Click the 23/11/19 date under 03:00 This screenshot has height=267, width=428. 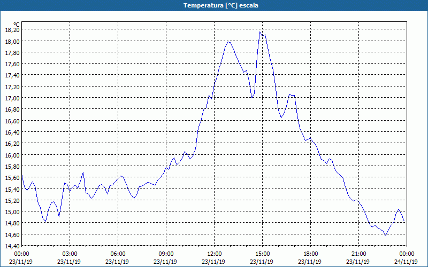(x=69, y=262)
